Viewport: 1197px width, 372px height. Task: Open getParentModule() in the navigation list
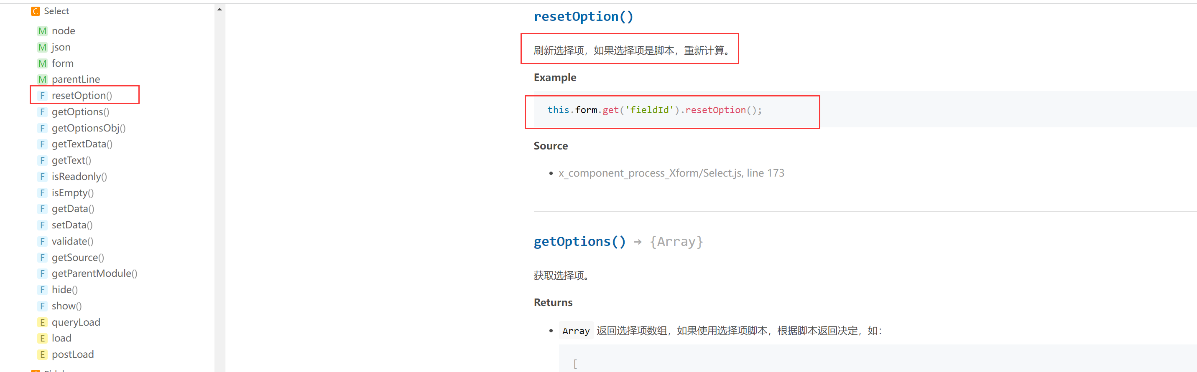click(94, 273)
